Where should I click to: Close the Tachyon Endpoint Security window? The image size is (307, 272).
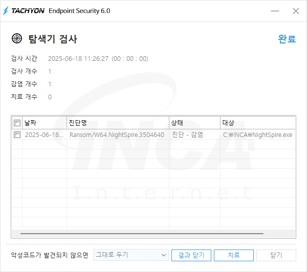[296, 11]
